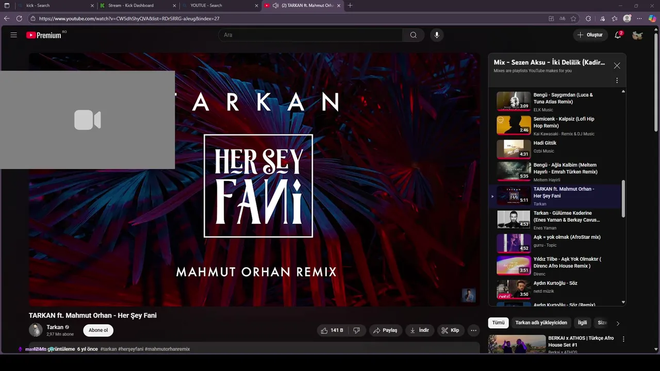Click the video player to pause

[254, 180]
